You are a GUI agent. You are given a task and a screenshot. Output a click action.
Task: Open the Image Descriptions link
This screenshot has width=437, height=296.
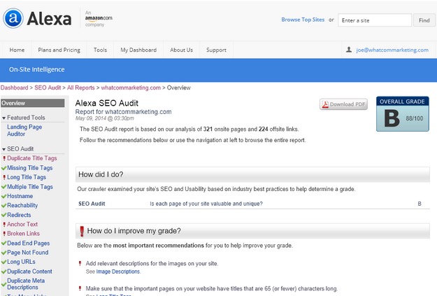click(118, 272)
